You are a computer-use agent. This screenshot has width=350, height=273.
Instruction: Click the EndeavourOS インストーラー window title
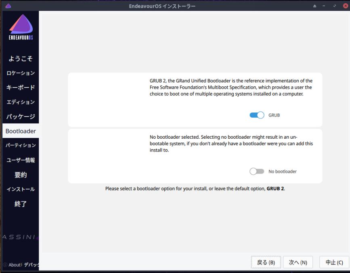point(162,6)
